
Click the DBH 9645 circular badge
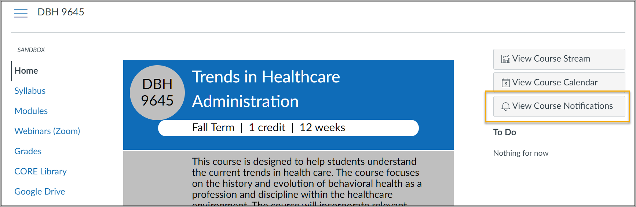[x=157, y=93]
